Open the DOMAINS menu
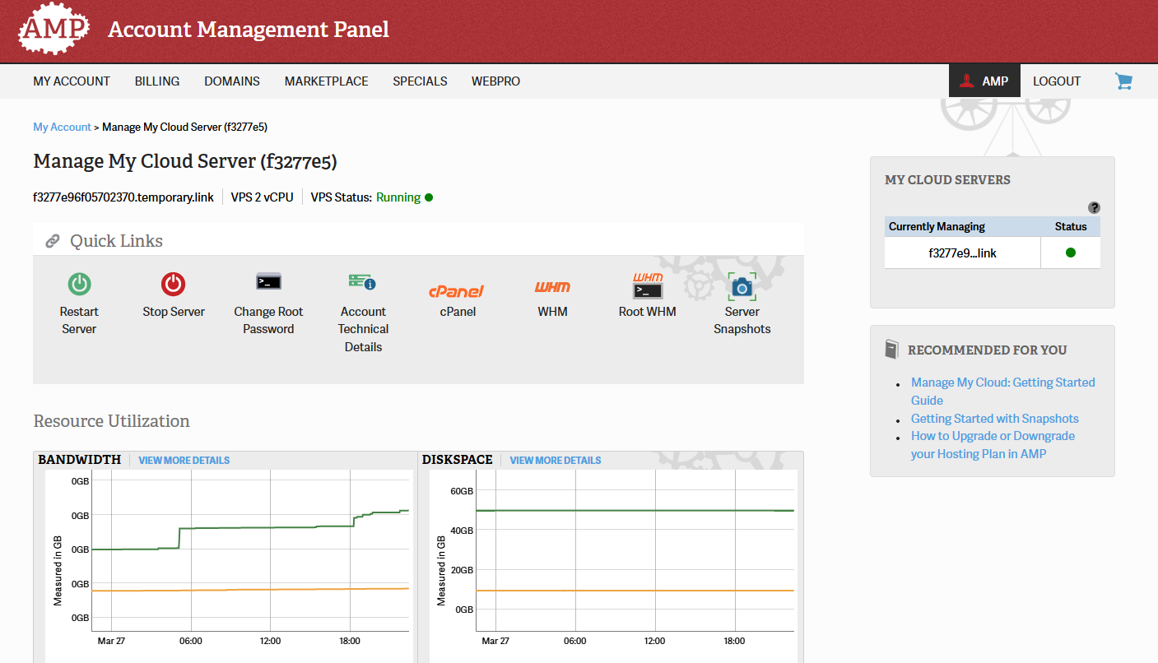 pos(232,81)
